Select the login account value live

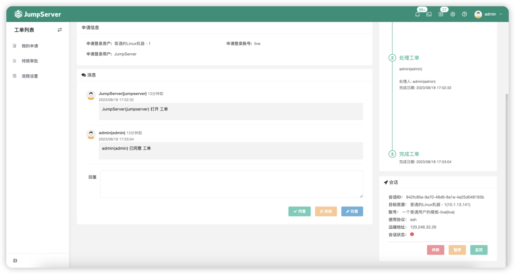point(257,44)
